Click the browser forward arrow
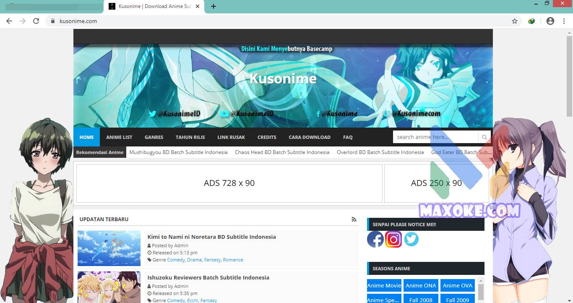Screen dimensions: 573x303 [23, 21]
